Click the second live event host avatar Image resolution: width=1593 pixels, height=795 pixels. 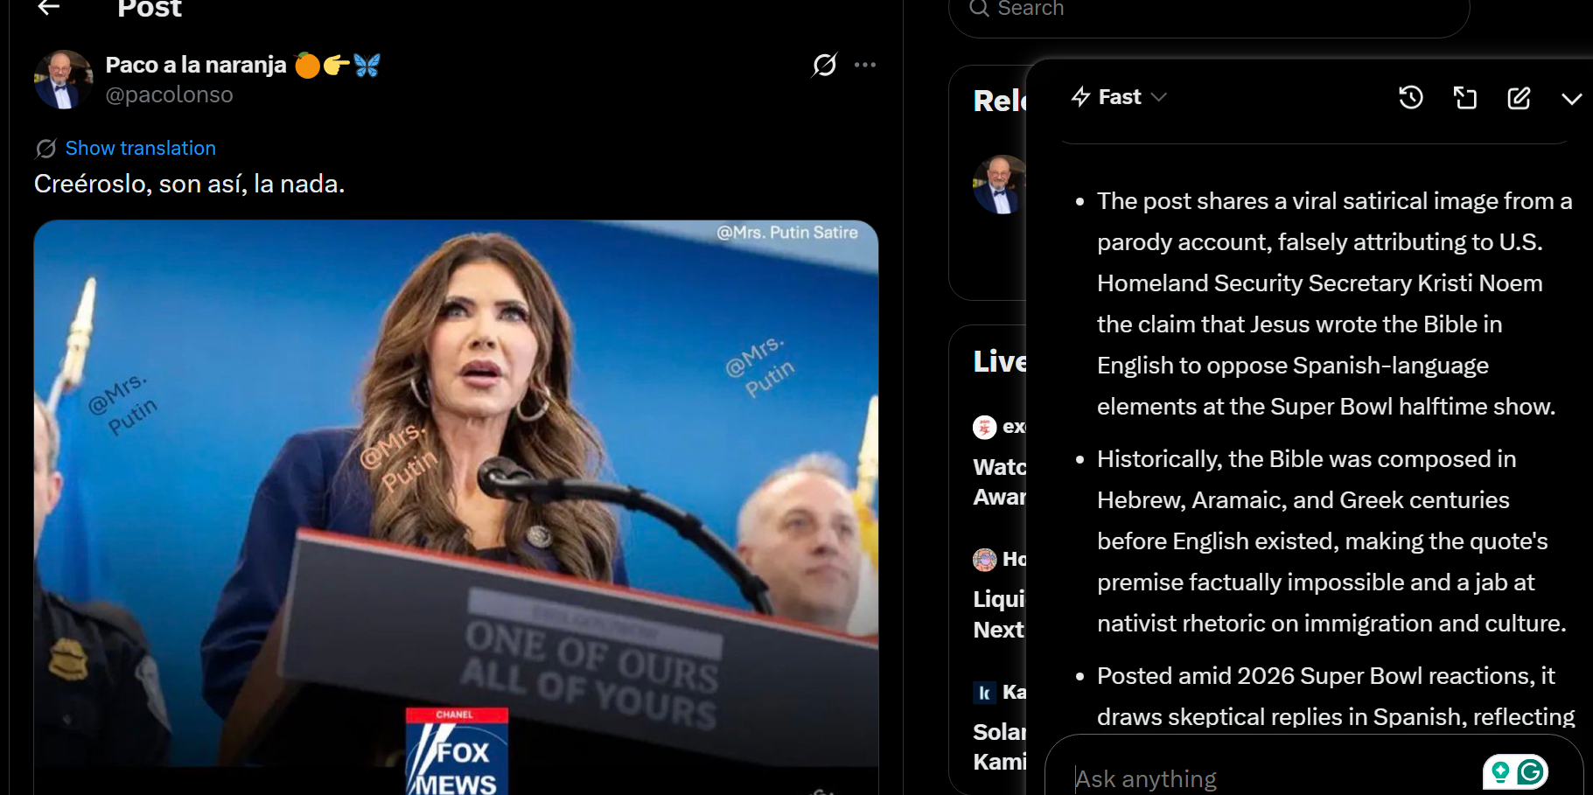tap(984, 559)
